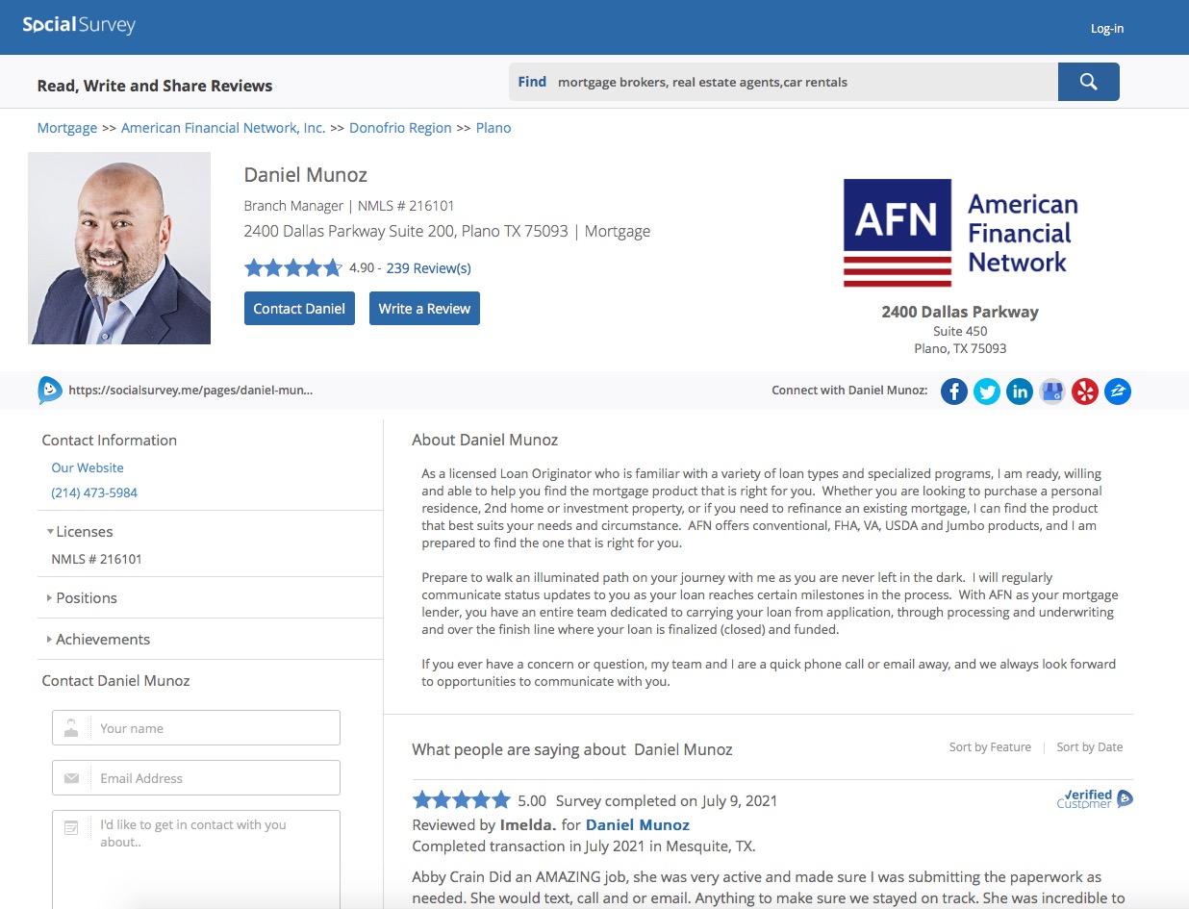1189x909 pixels.
Task: Click the SocialSurvey bird icon beside profile URL
Action: [x=49, y=390]
